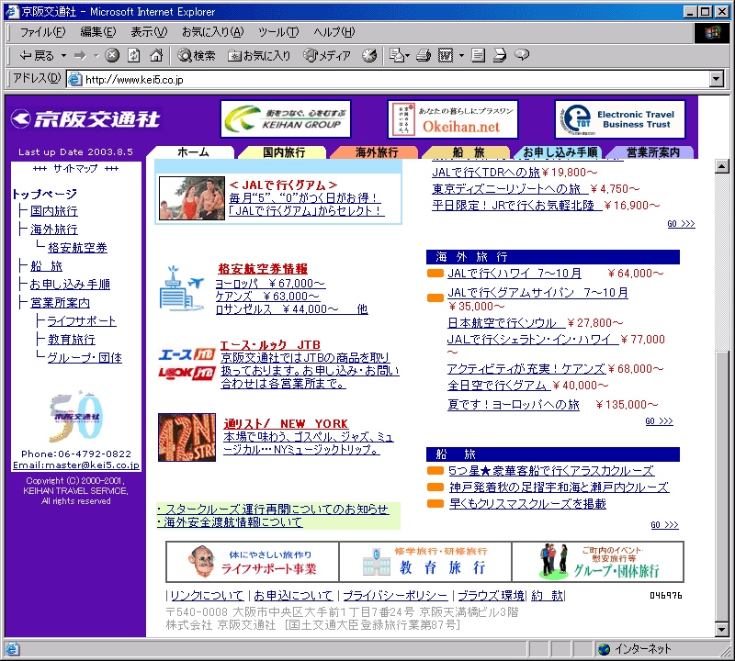Open the JALで行くハワイ 7〜10月 link

514,273
